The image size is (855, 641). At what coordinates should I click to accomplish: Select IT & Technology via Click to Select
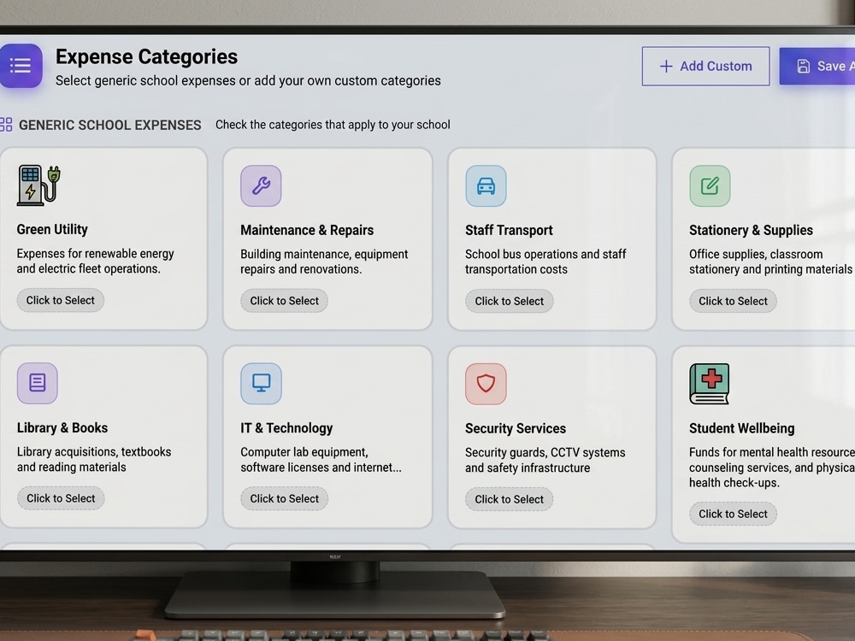coord(284,499)
